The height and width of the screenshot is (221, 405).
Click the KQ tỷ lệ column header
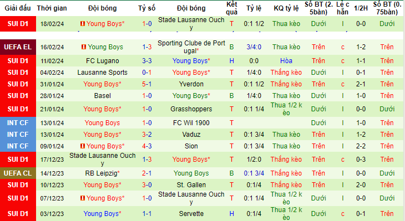click(286, 8)
